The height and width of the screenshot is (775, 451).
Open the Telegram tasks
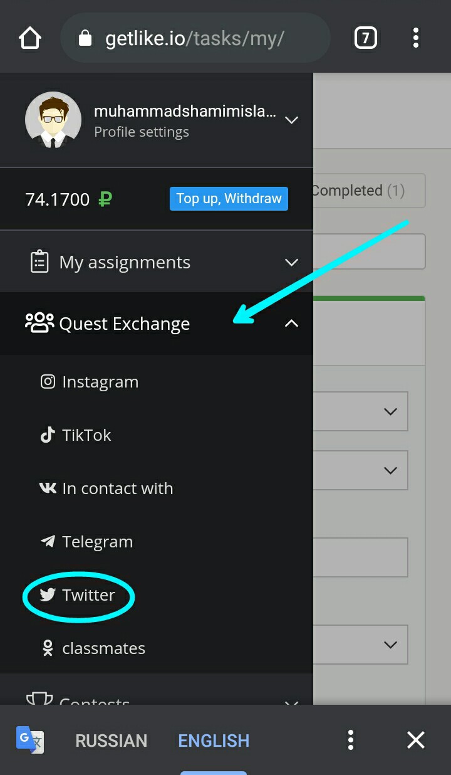tap(97, 542)
